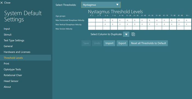This screenshot has height=99, width=192.
Task: Edit Max Torsion Velocity for age 9-10
Action: [x=121, y=28]
